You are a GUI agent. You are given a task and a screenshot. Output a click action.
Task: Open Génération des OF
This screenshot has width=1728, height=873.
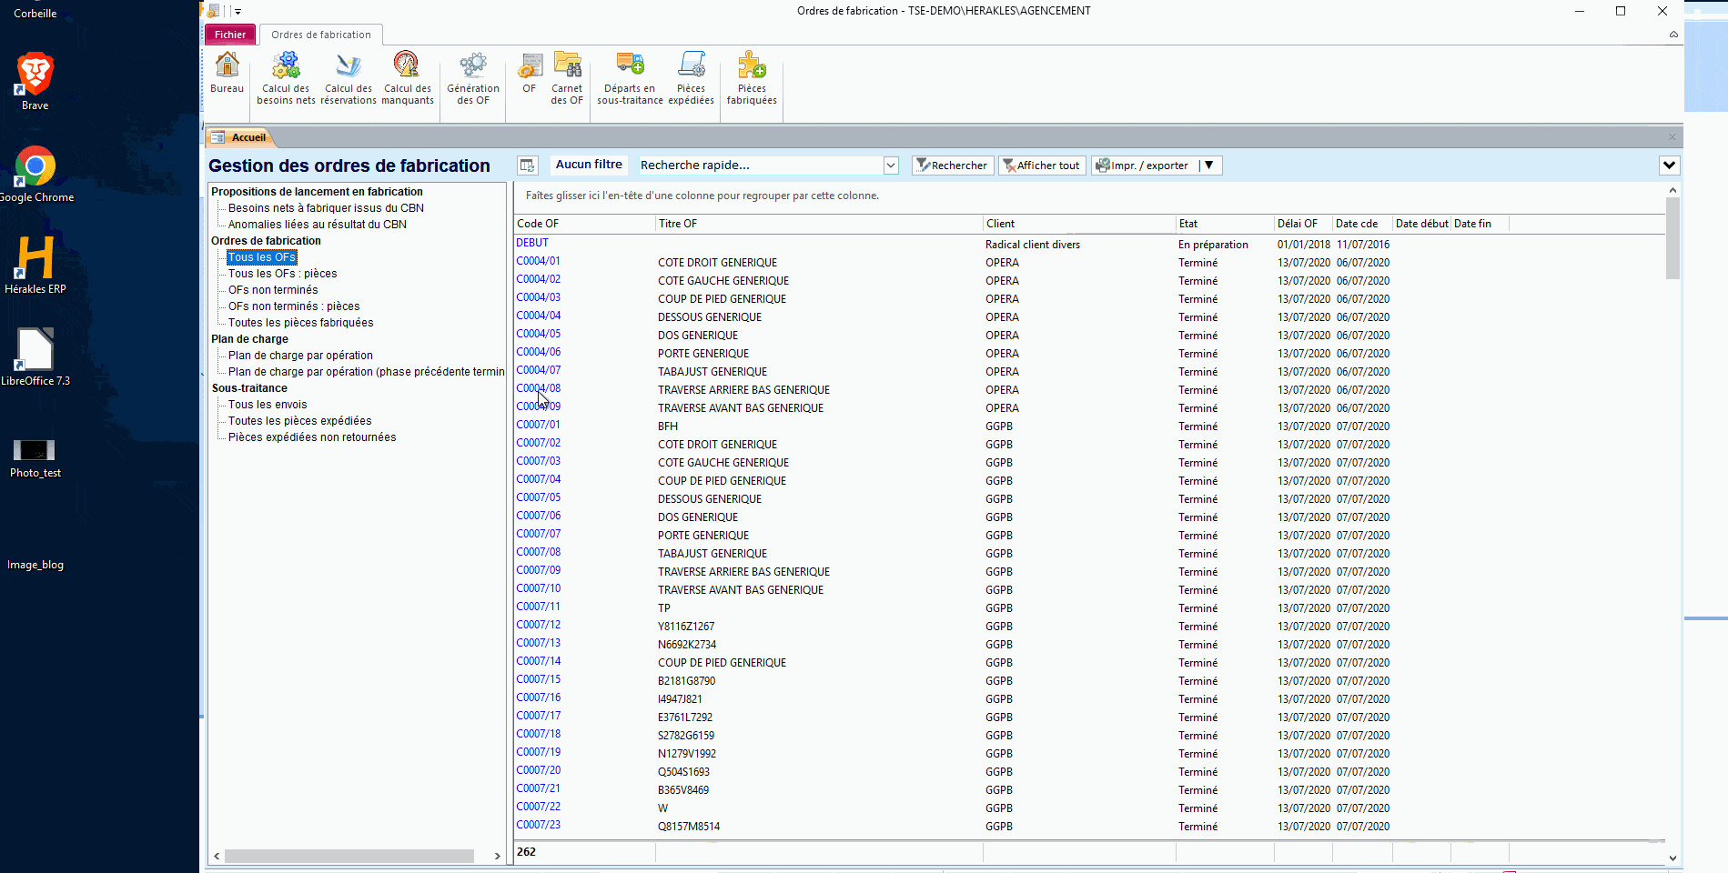472,77
